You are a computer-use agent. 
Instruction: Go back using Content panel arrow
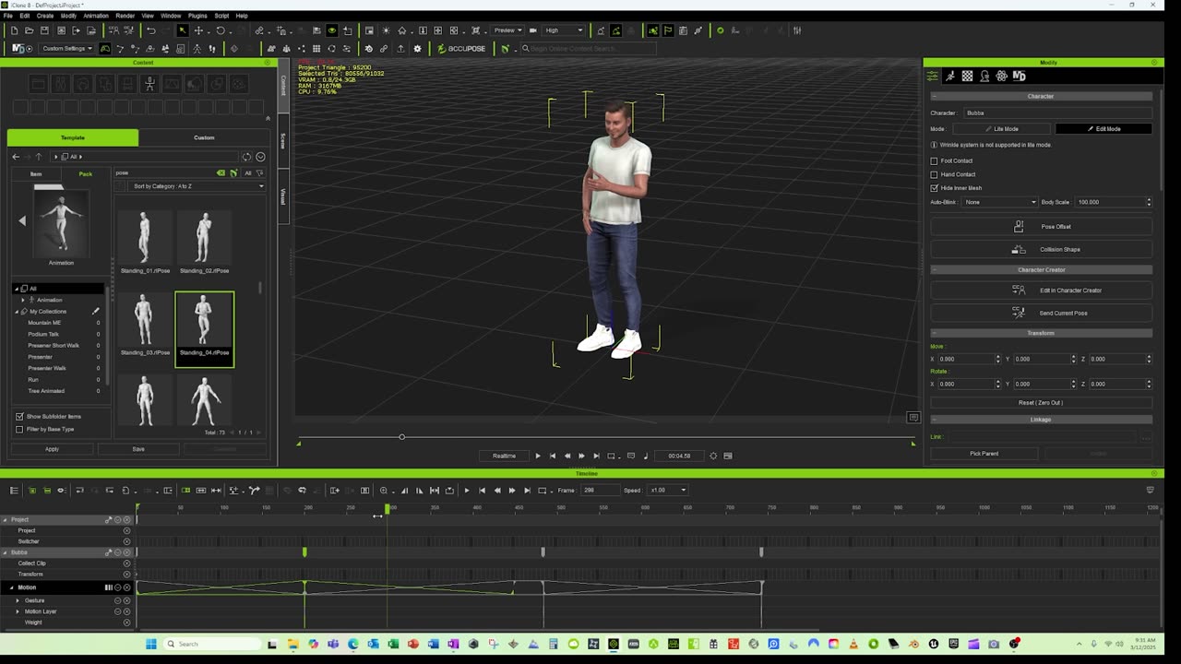16,157
